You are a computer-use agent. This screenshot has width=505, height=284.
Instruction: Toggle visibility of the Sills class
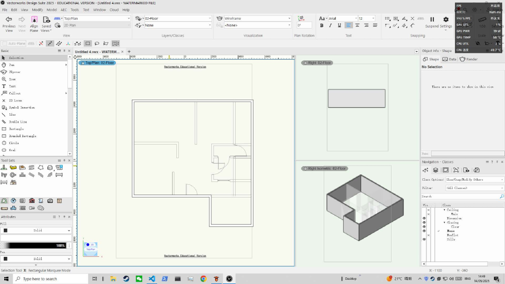pyautogui.click(x=424, y=239)
